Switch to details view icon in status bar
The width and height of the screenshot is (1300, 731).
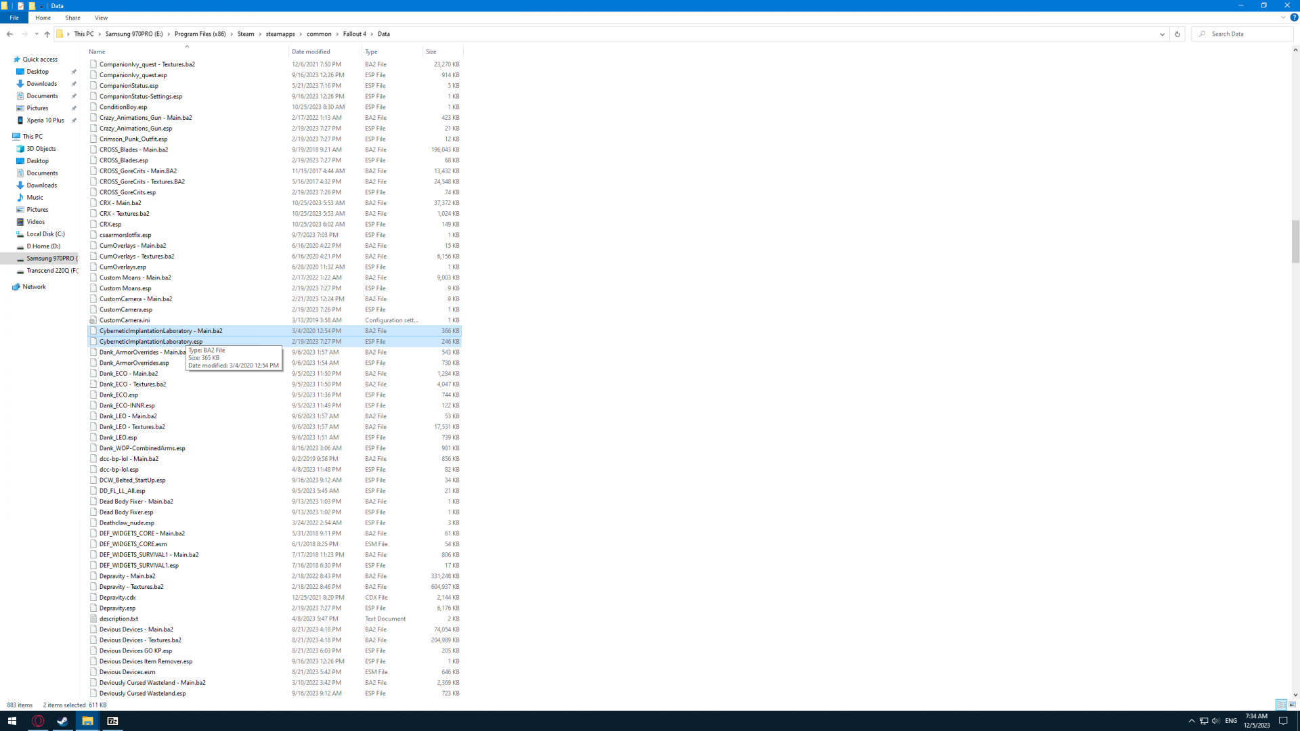[1281, 705]
